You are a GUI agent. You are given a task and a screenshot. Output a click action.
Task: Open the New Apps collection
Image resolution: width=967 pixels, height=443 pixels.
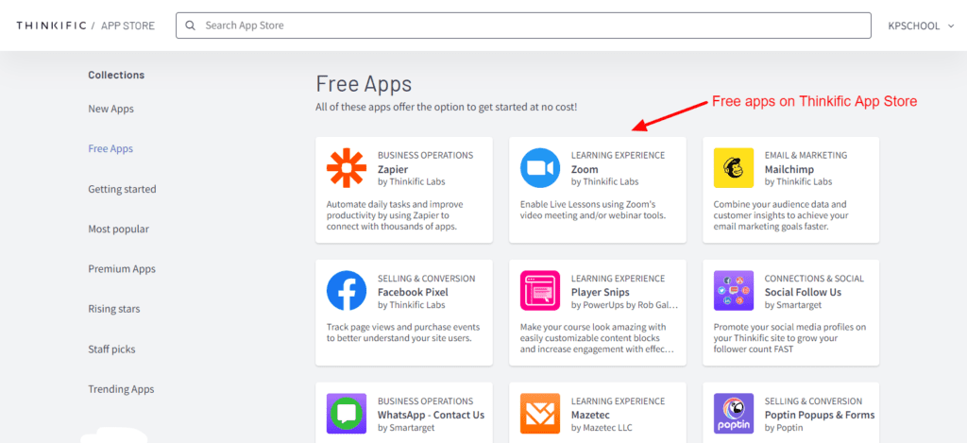[x=111, y=109]
